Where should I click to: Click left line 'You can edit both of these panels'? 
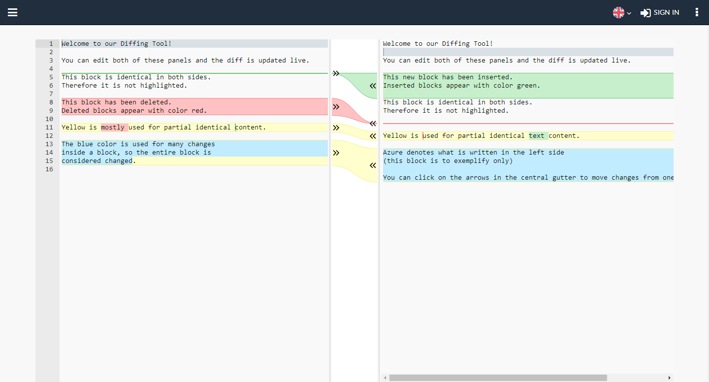click(x=185, y=60)
